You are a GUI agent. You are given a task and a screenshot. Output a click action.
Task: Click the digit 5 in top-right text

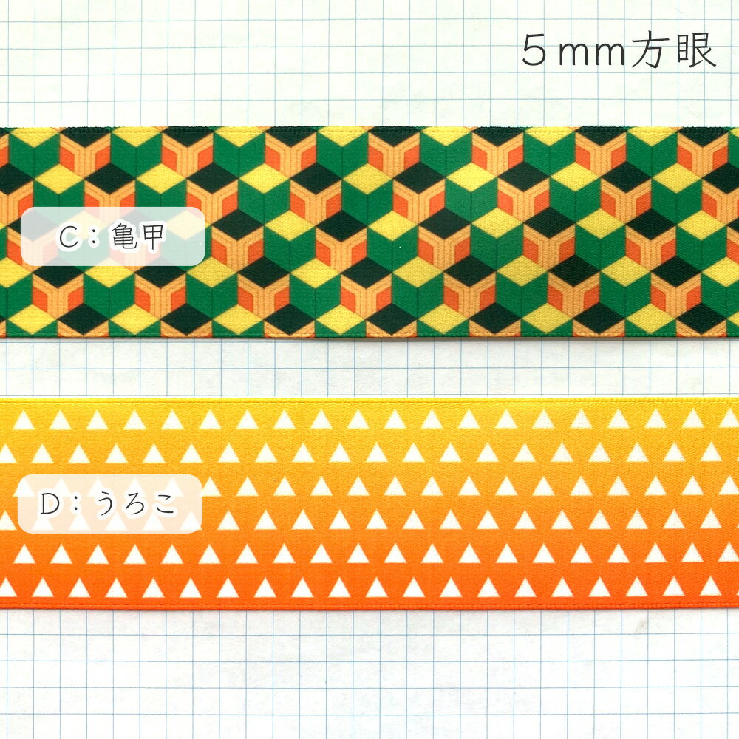(534, 52)
